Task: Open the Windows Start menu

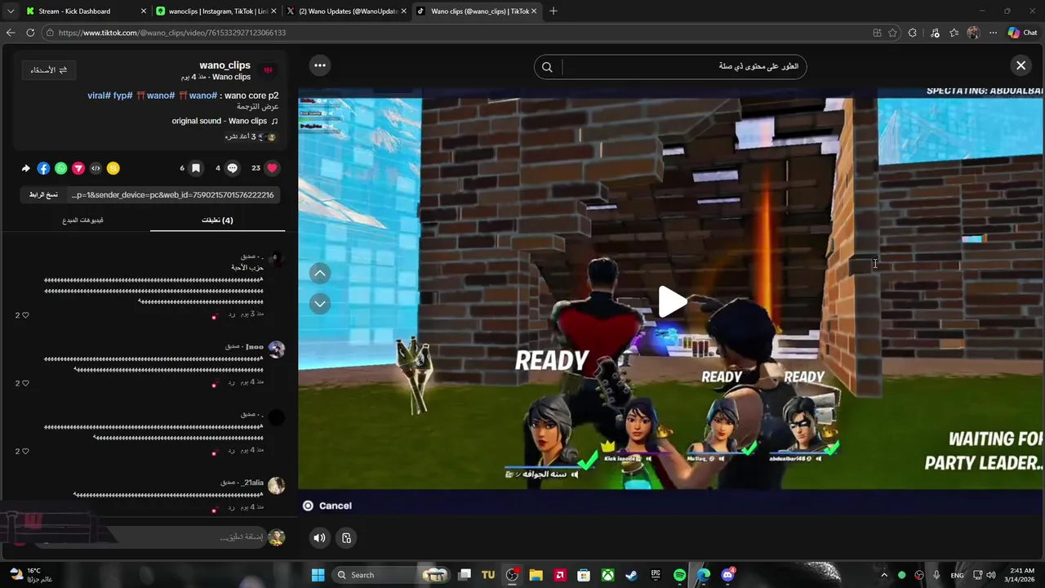Action: [x=318, y=575]
